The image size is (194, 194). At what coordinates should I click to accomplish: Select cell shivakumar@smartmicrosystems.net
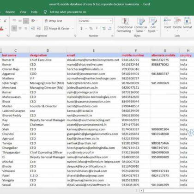(x=94, y=60)
